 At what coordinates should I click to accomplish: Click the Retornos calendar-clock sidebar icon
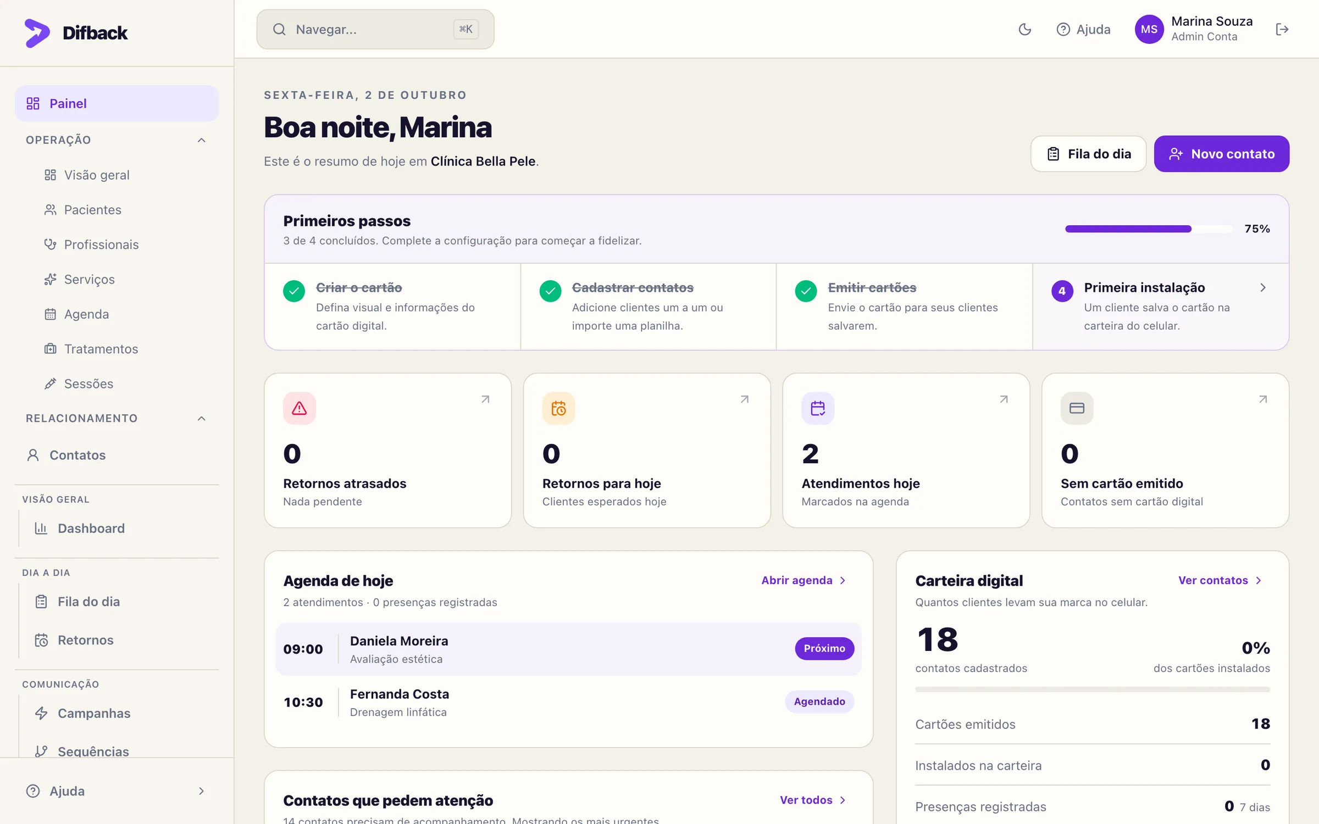(x=41, y=640)
